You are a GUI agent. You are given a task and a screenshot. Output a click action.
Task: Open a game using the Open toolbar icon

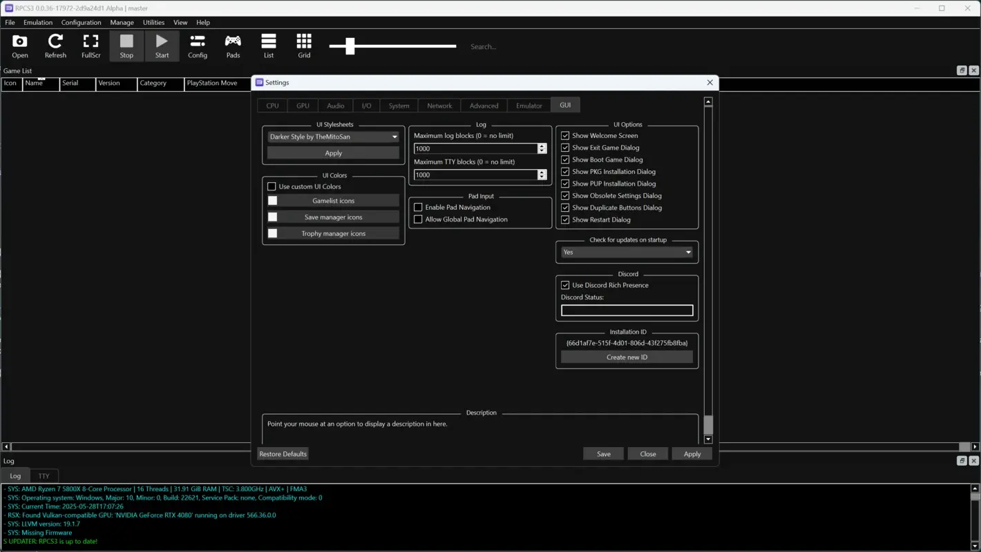point(19,46)
